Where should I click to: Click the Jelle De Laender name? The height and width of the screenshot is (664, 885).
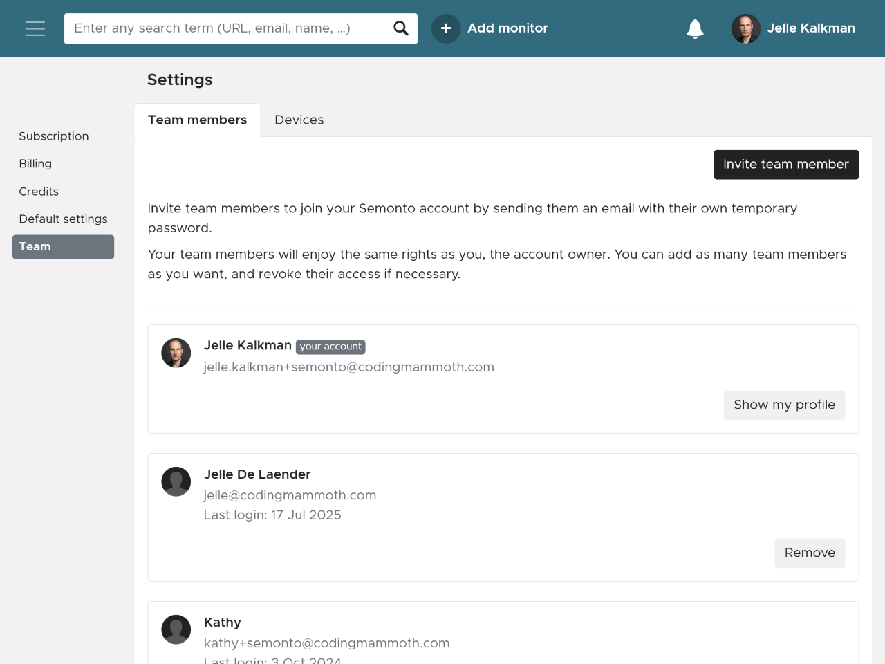pyautogui.click(x=257, y=474)
